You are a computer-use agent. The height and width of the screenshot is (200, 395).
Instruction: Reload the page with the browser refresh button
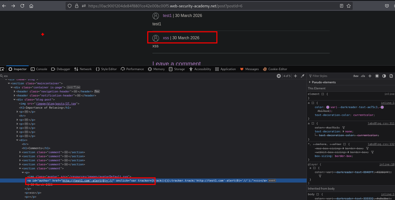[x=22, y=6]
